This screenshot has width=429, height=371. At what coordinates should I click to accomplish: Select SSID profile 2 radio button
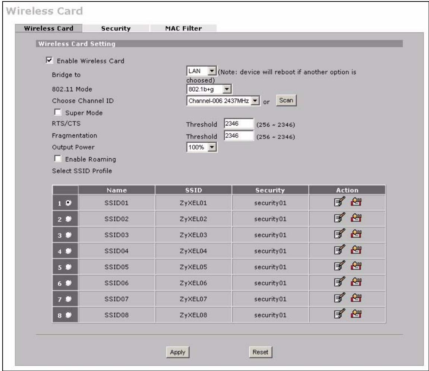(x=69, y=219)
